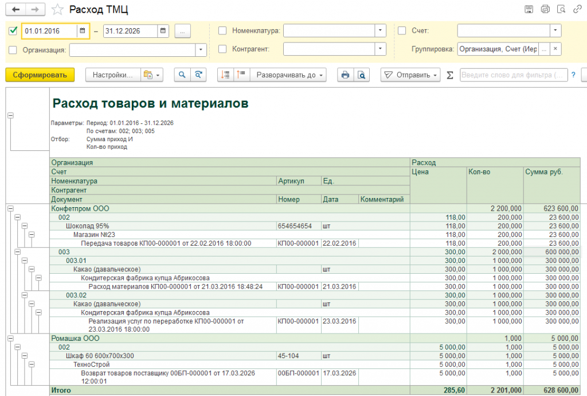
Task: Click the filter word search field
Action: (x=513, y=75)
